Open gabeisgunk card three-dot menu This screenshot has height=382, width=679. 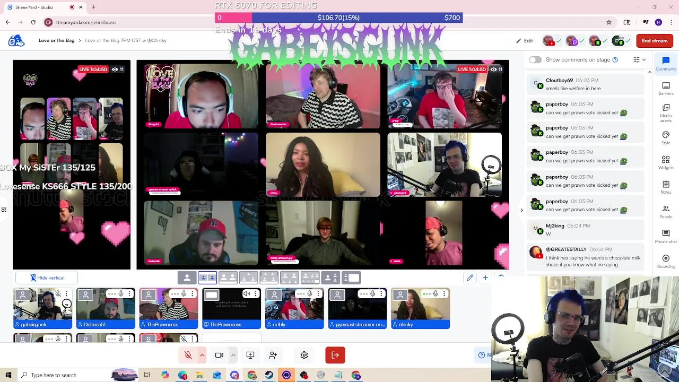point(66,294)
